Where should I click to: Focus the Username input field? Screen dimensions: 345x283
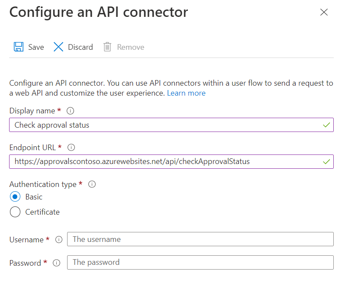click(x=200, y=239)
